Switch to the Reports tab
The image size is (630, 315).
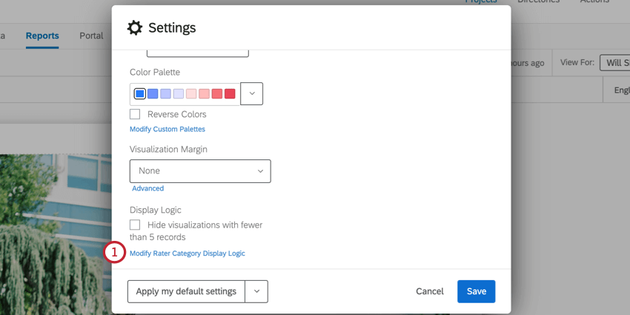click(42, 36)
